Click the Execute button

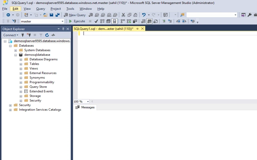point(77,21)
